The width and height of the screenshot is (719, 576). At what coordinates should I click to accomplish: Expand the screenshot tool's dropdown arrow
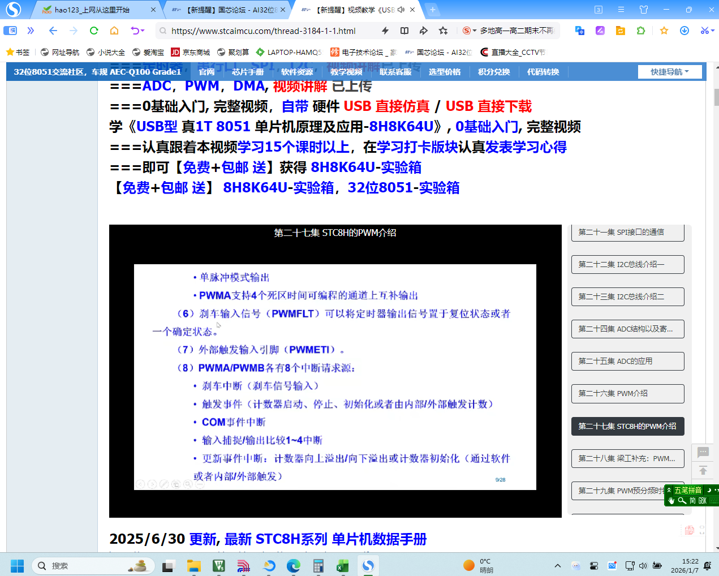(713, 31)
